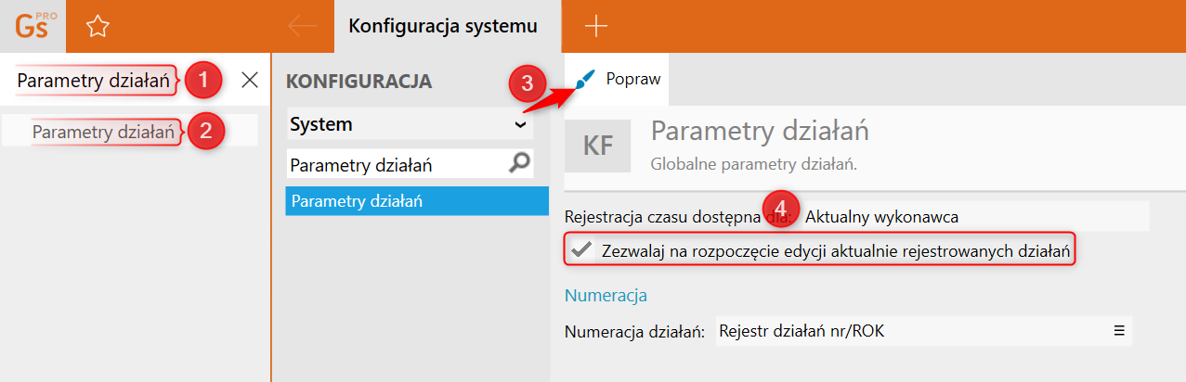
Task: Click the Numeracja section heading
Action: (x=606, y=296)
